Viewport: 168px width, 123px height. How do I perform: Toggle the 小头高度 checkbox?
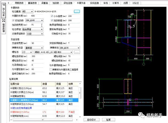(52, 16)
